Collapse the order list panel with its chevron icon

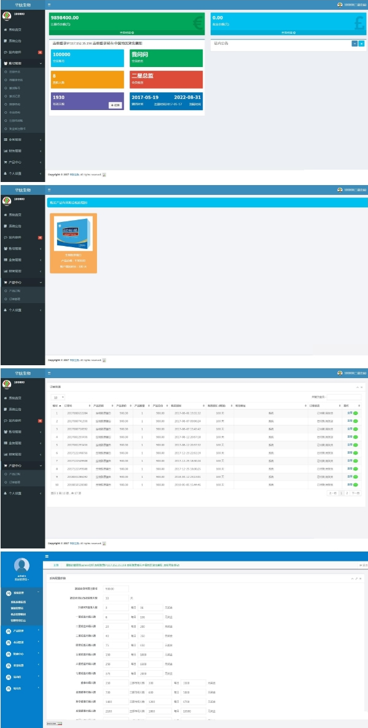point(358,387)
